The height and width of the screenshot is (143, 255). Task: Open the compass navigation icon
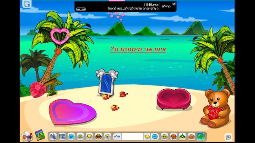click(x=80, y=136)
